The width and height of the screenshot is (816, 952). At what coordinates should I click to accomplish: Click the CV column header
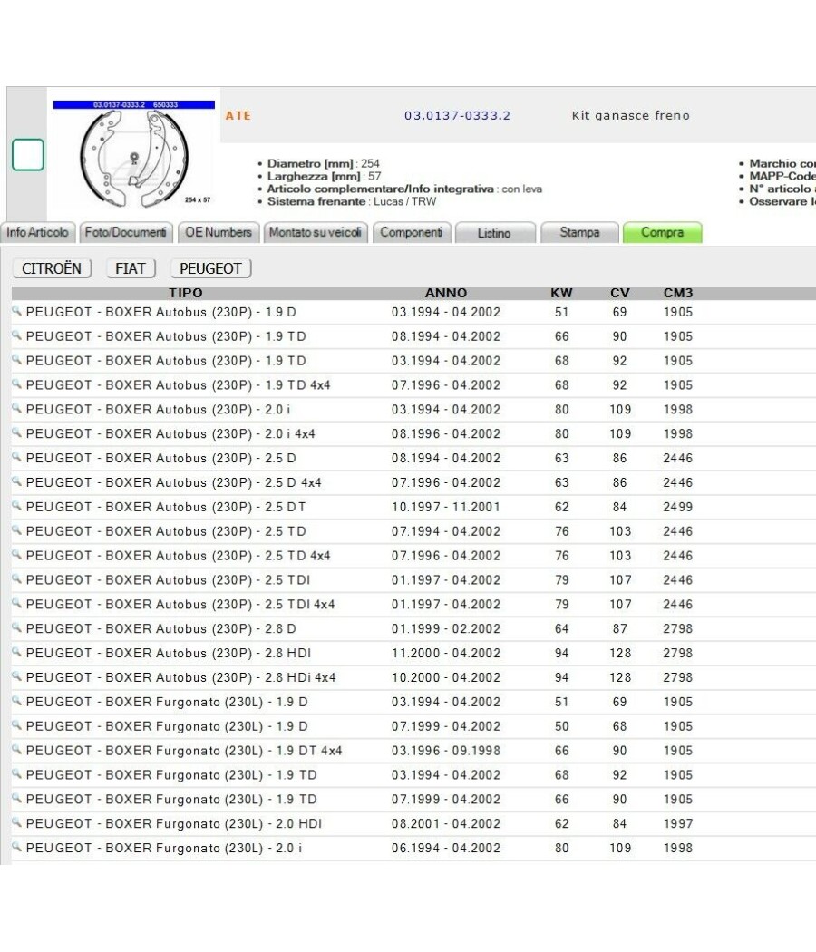(x=620, y=293)
